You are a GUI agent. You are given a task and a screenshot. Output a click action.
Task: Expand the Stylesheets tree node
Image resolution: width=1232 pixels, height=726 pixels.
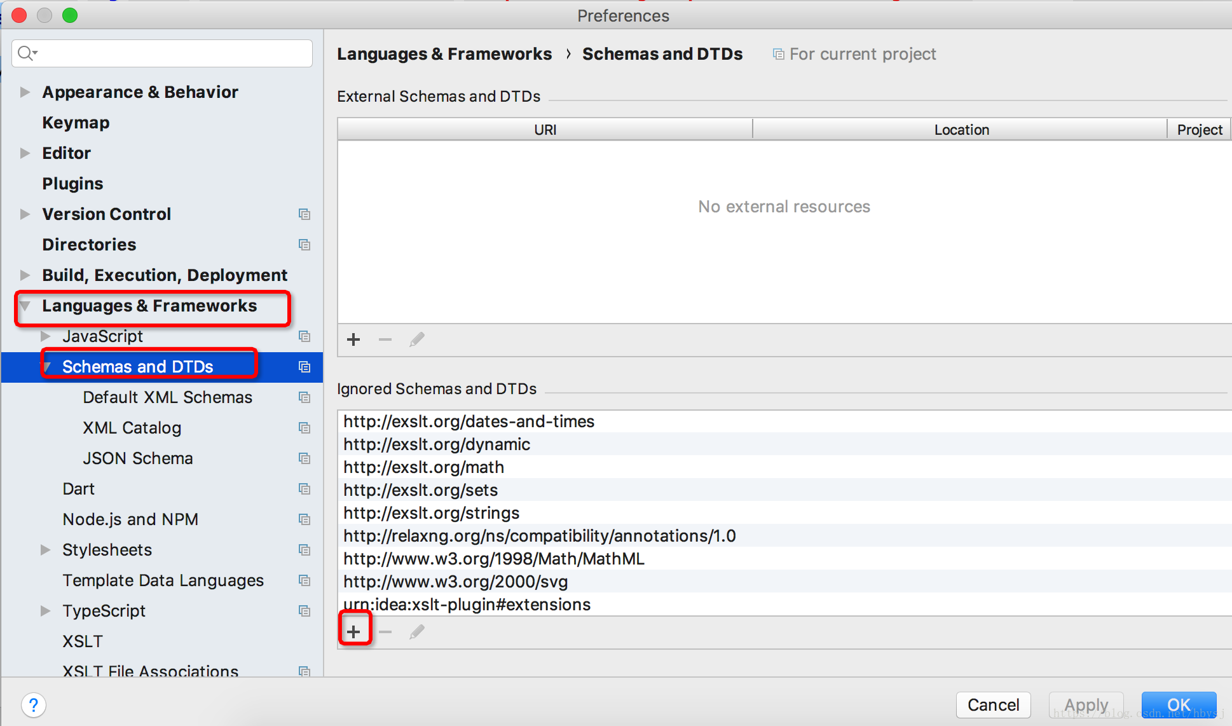[45, 550]
